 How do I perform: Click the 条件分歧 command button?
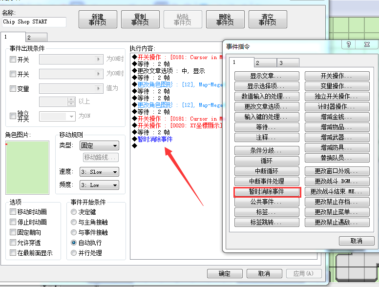(267, 150)
